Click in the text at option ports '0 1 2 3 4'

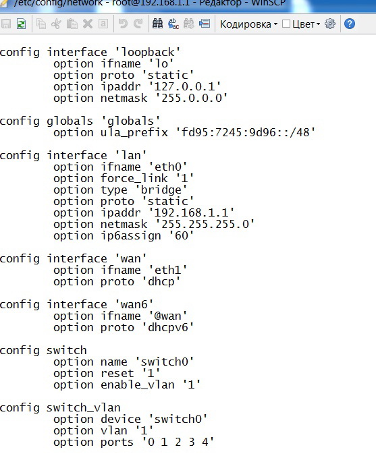click(134, 442)
